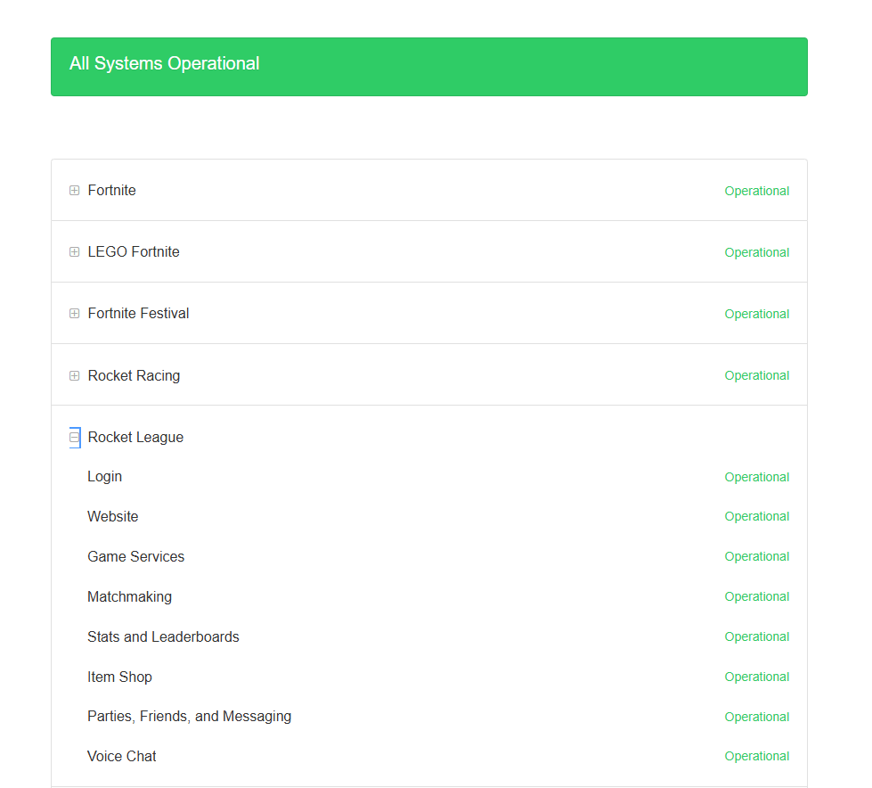872x788 pixels.
Task: Click Operational status beside Voice Chat
Action: [757, 756]
